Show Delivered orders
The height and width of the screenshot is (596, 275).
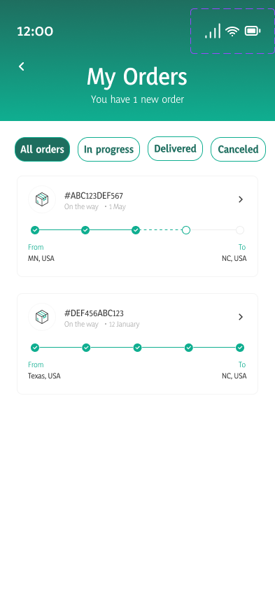[176, 148]
